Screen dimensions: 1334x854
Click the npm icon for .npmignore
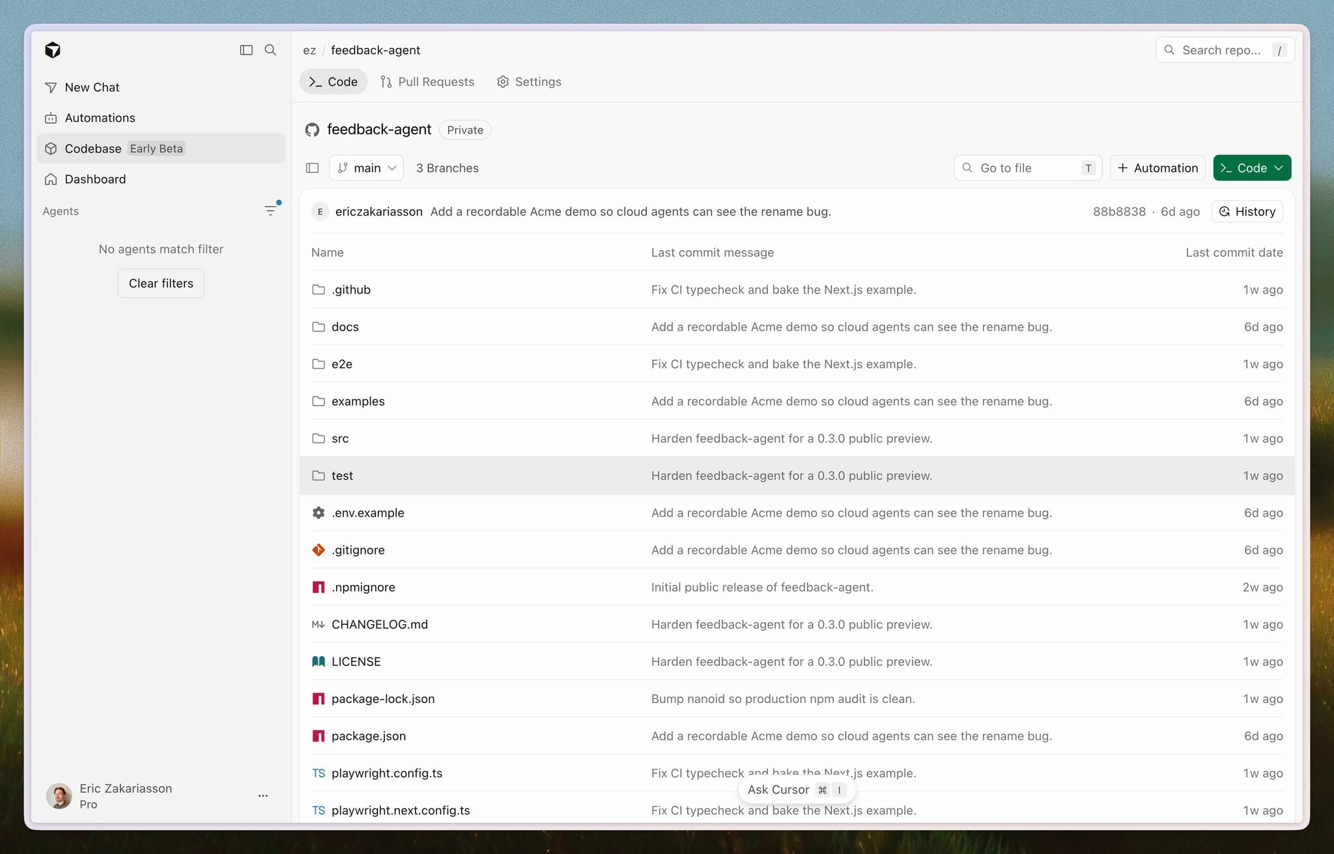[x=319, y=587]
